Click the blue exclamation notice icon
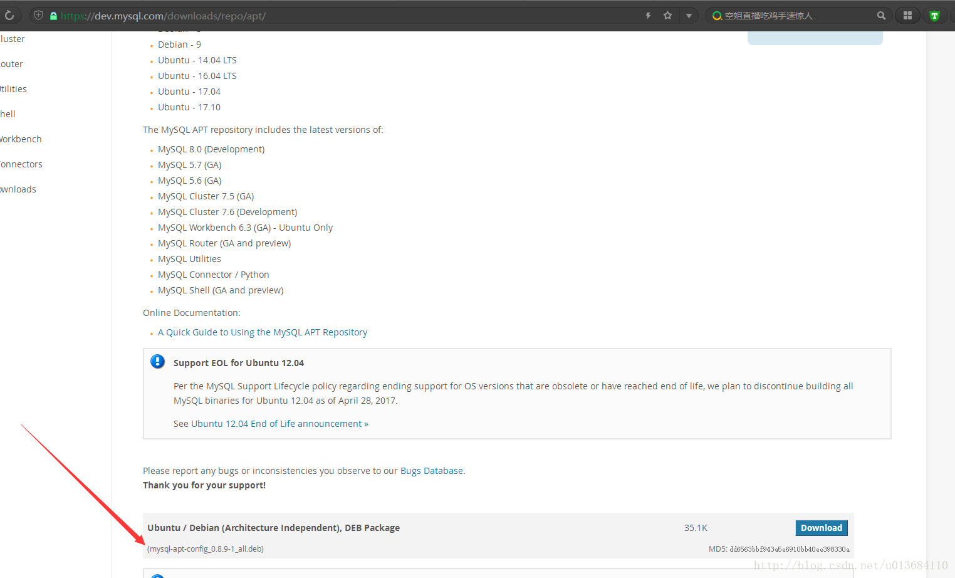The width and height of the screenshot is (955, 578). click(158, 362)
